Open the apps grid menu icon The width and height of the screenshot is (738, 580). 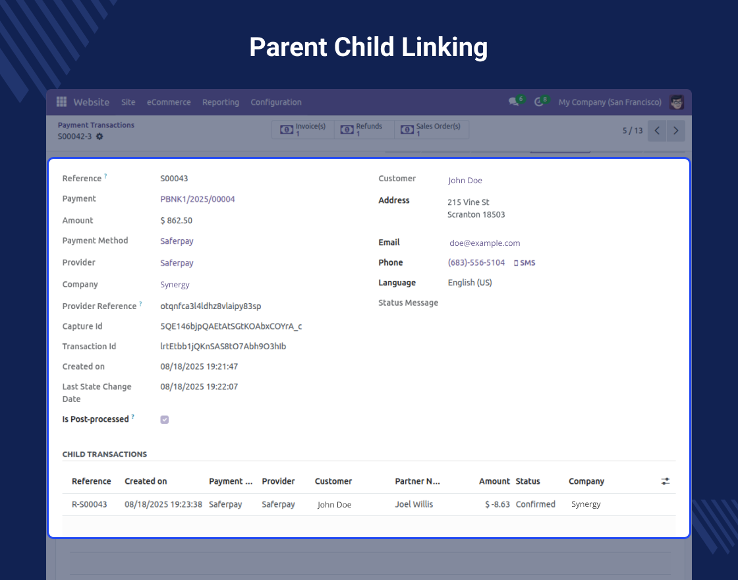61,101
